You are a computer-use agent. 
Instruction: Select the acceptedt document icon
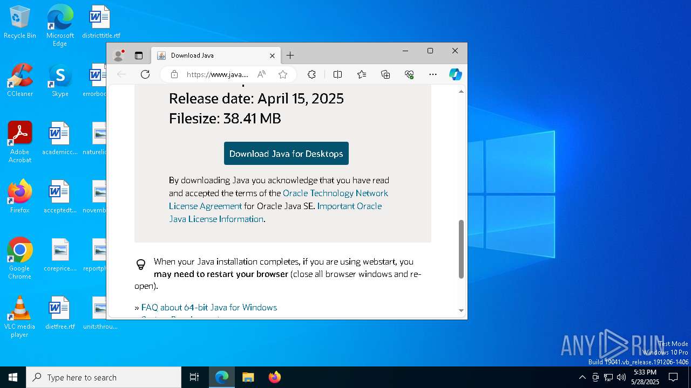pyautogui.click(x=60, y=197)
